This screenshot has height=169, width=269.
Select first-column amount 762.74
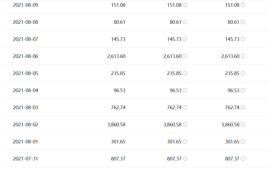118,107
